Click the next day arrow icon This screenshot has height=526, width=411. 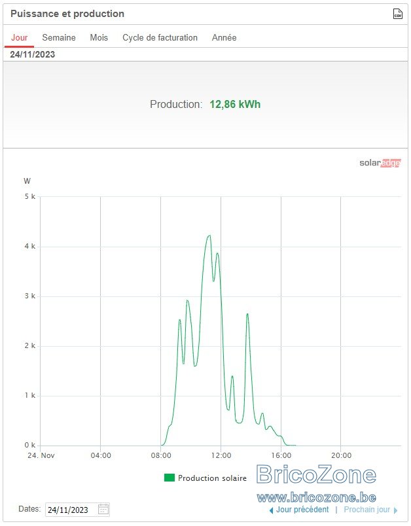(x=395, y=510)
